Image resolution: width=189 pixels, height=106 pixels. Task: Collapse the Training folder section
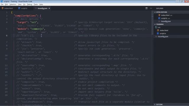pyautogui.click(x=160, y=24)
